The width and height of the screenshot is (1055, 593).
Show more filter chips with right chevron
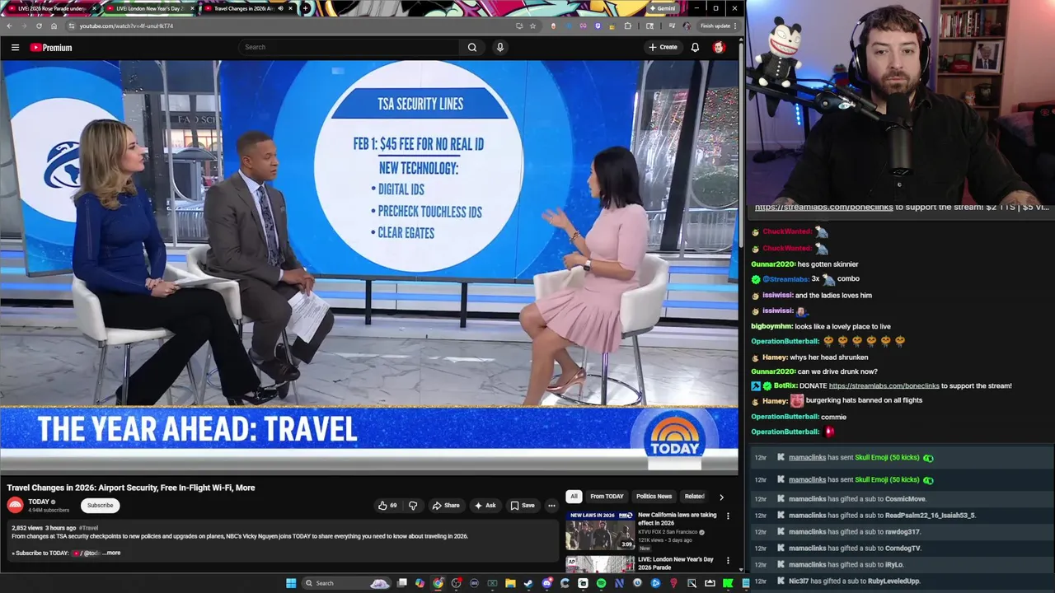coord(721,497)
